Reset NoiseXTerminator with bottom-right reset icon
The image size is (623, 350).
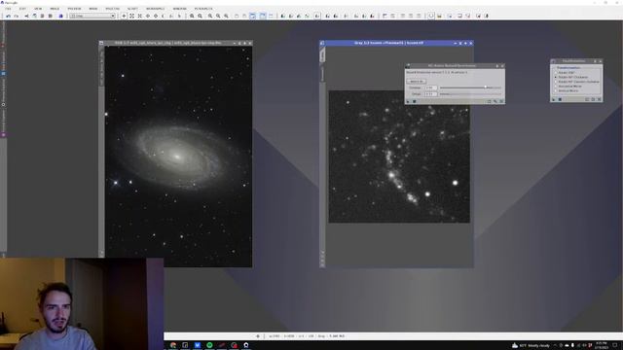[x=502, y=101]
